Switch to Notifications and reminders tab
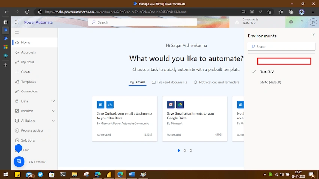The width and height of the screenshot is (319, 179). (x=216, y=82)
